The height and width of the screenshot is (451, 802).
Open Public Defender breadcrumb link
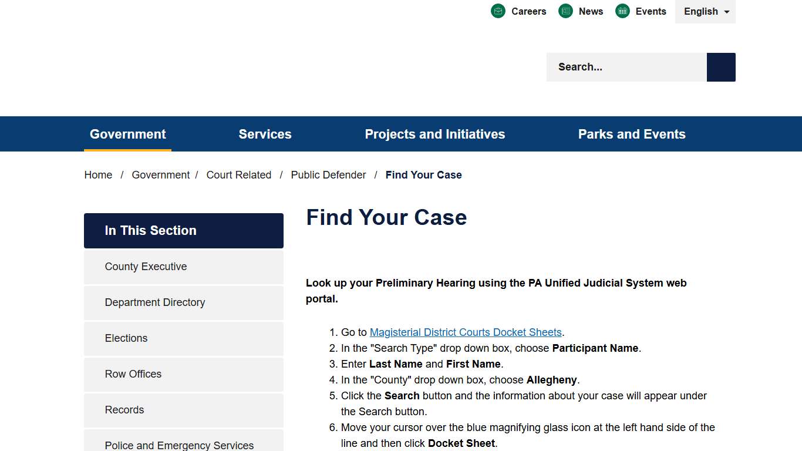328,174
